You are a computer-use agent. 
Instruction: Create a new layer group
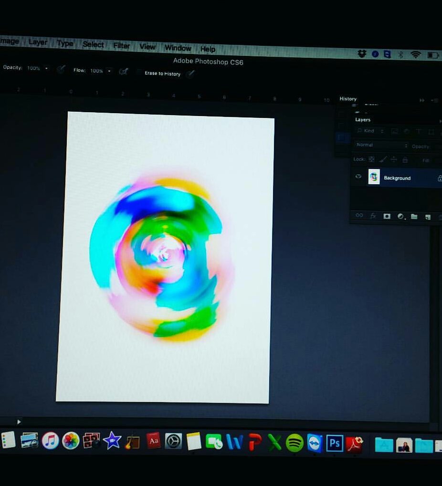tap(414, 216)
